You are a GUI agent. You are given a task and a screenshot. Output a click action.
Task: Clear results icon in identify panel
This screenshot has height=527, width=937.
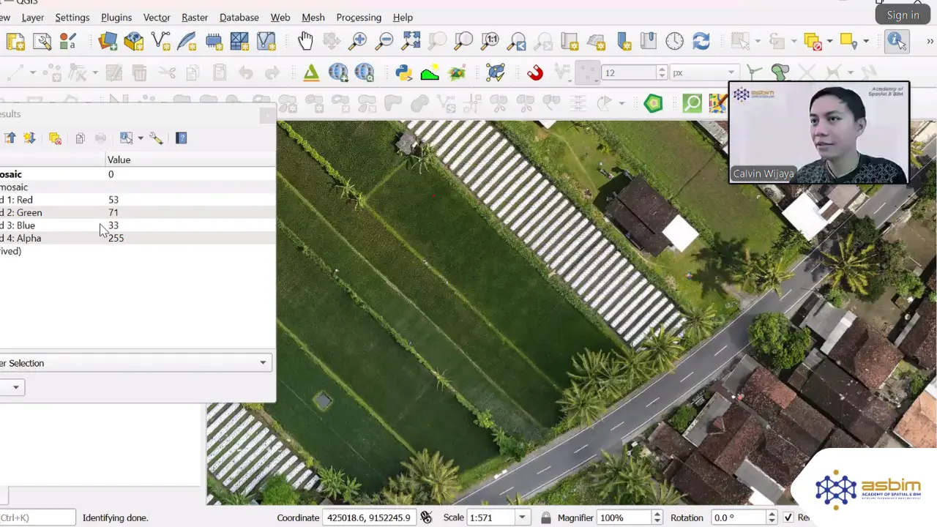55,138
